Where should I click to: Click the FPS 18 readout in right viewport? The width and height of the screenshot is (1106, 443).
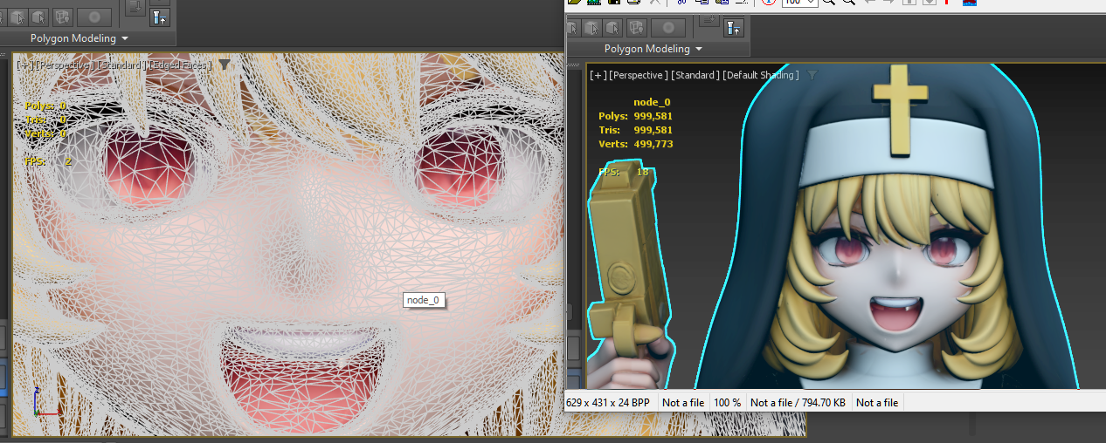coord(623,173)
